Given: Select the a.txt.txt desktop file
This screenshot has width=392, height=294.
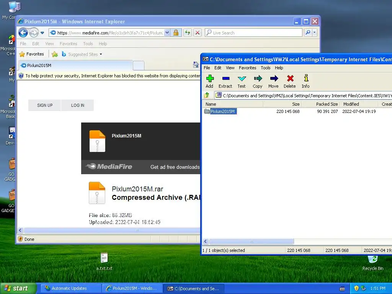Looking at the screenshot, I should coord(104,261).
